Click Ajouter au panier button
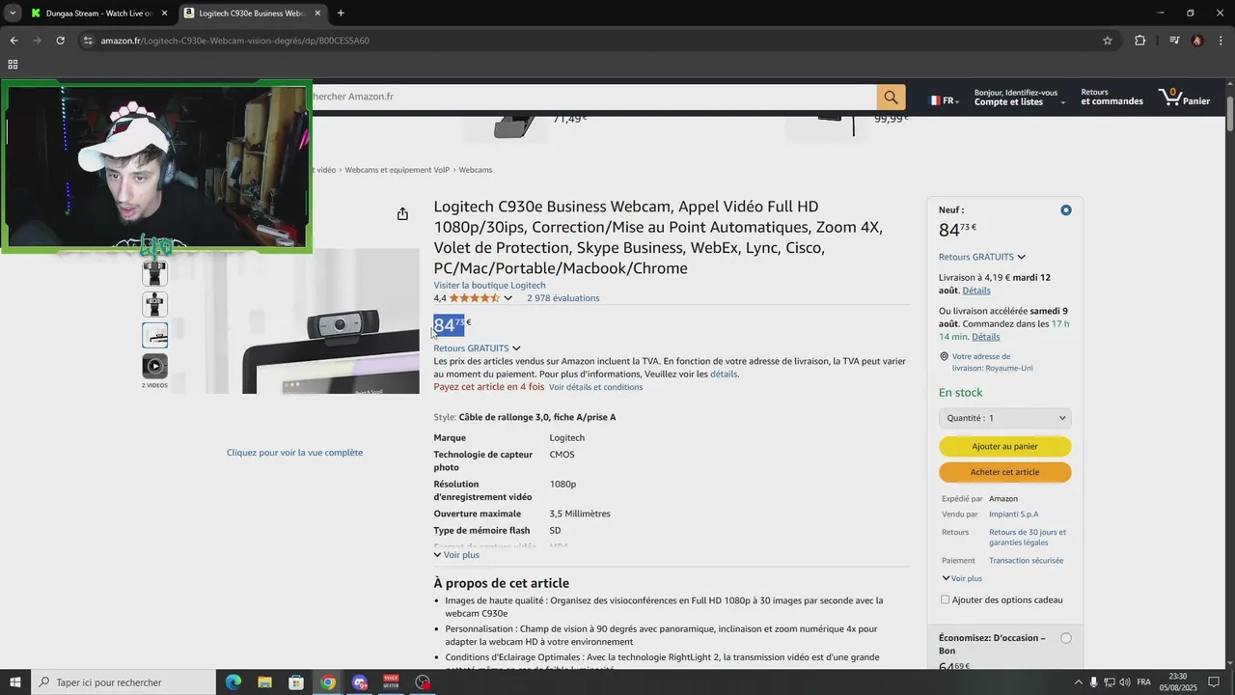This screenshot has width=1235, height=695. (1004, 447)
